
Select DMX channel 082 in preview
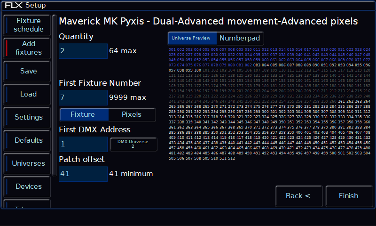coord(249,65)
